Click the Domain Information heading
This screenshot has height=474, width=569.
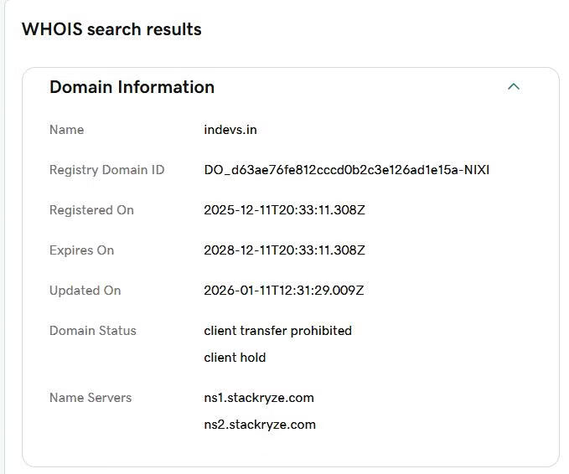click(132, 87)
